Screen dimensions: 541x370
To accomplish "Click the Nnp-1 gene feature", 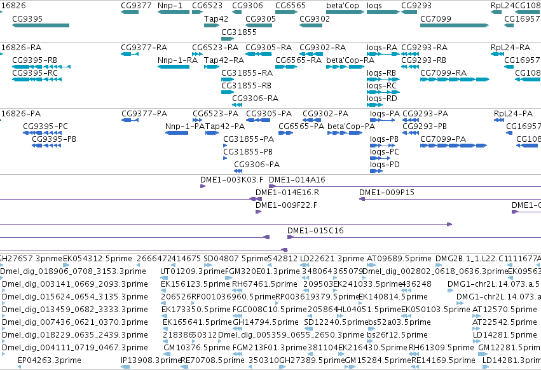I will point(174,12).
